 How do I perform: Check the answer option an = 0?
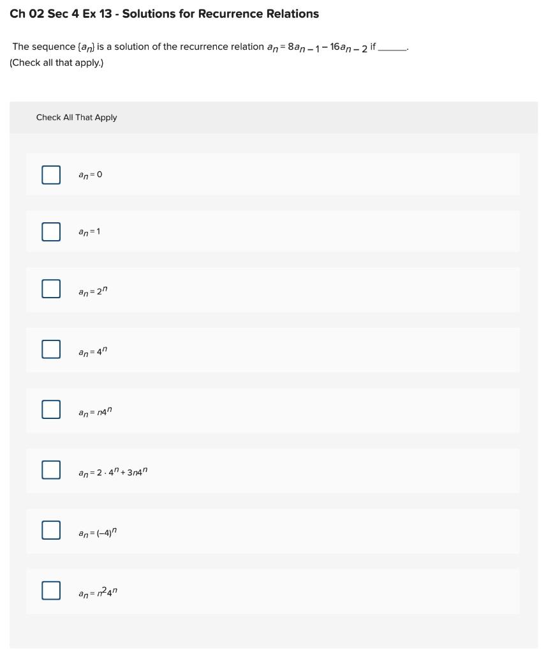(51, 174)
